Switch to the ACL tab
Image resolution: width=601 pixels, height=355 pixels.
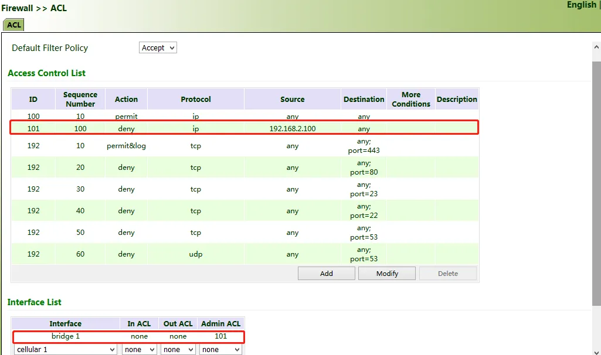coord(14,25)
